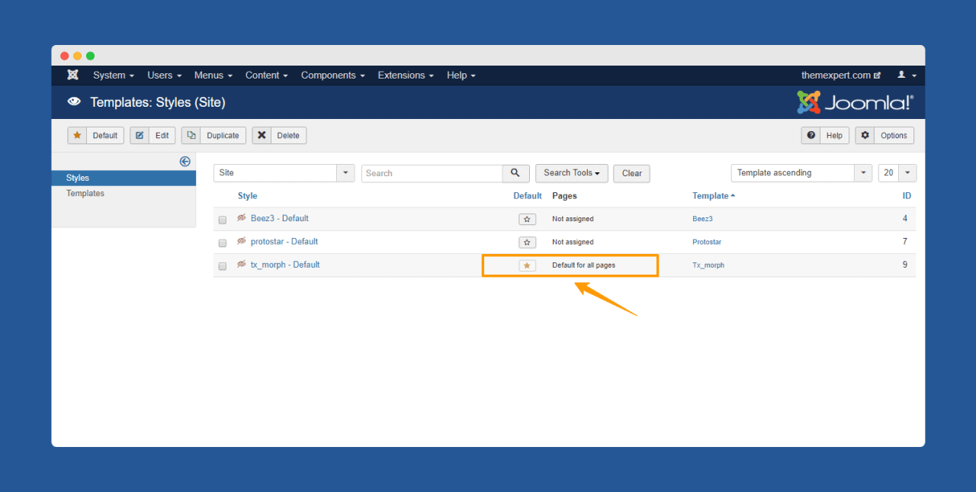Click the "Default for all pages" text
The width and height of the screenshot is (976, 492).
tap(583, 265)
